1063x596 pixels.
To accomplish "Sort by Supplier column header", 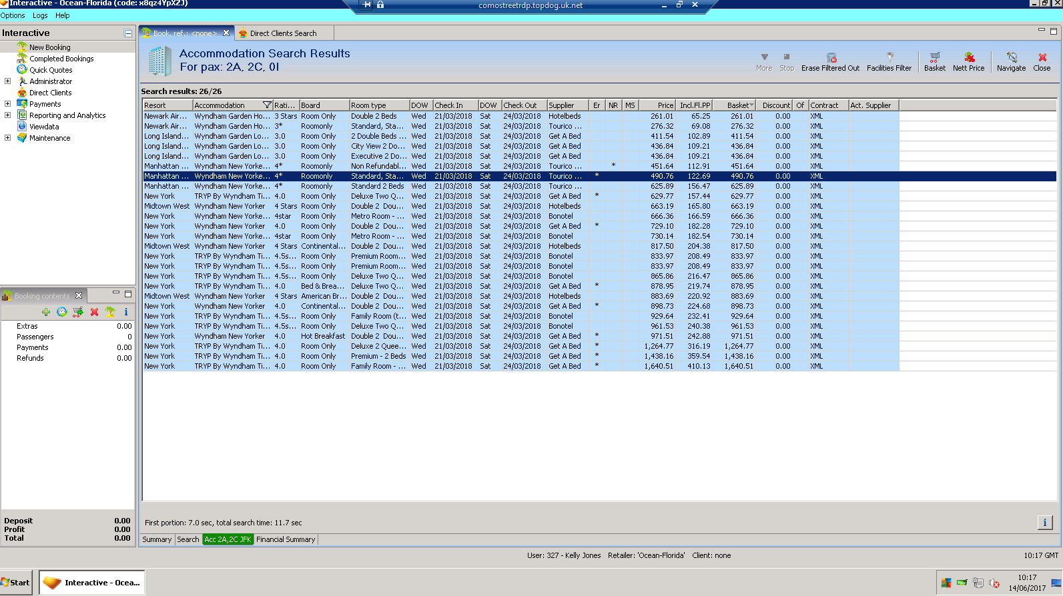I will tap(568, 105).
